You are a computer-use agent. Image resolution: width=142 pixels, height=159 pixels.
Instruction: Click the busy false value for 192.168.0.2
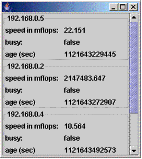click(72, 90)
